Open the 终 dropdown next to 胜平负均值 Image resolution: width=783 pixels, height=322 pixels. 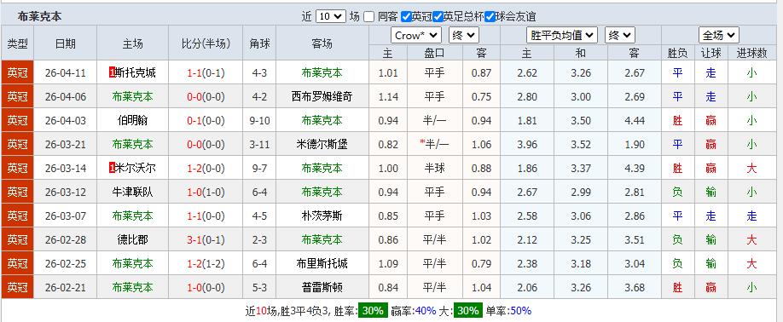click(620, 36)
